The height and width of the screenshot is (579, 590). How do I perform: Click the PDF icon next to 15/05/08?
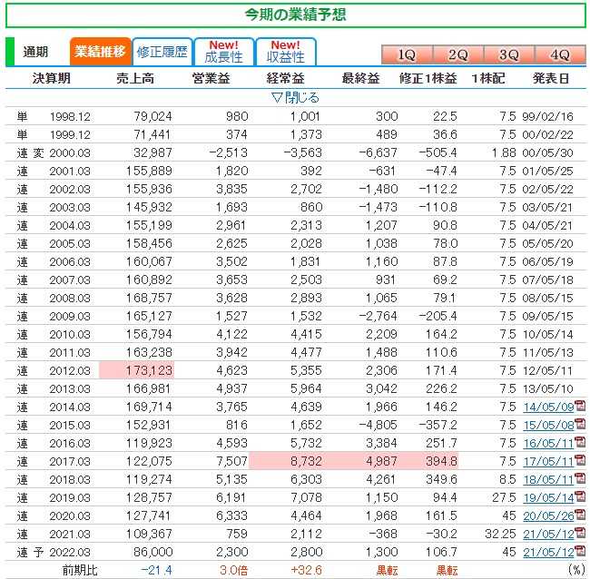point(579,424)
